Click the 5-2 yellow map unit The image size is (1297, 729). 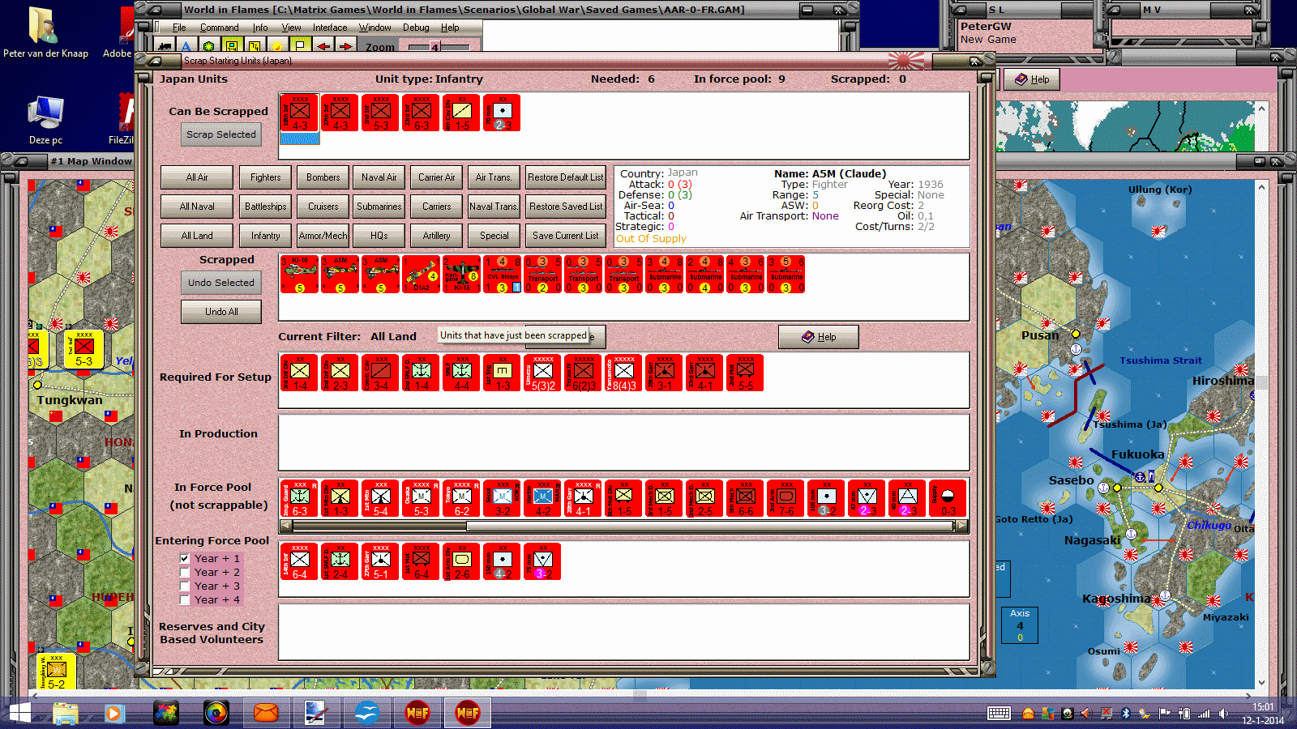[x=56, y=672]
